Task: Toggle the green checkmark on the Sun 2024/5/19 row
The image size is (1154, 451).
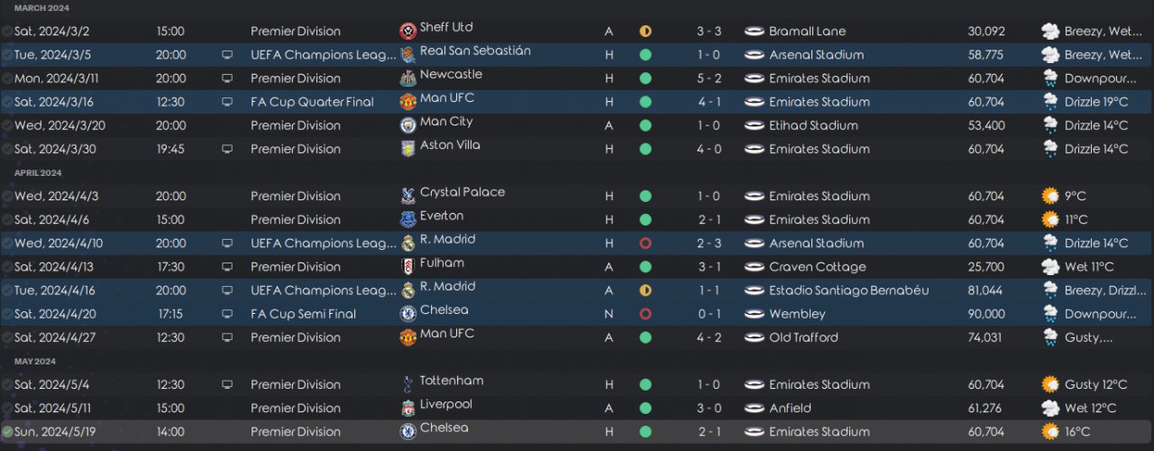Action: pos(7,431)
